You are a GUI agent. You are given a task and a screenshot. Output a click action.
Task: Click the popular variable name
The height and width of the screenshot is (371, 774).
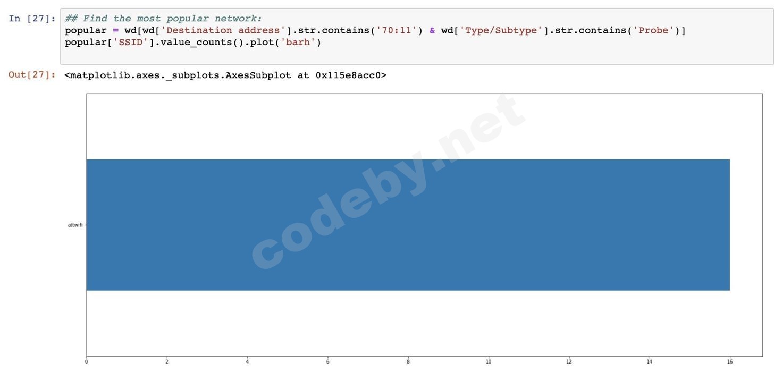tap(85, 30)
